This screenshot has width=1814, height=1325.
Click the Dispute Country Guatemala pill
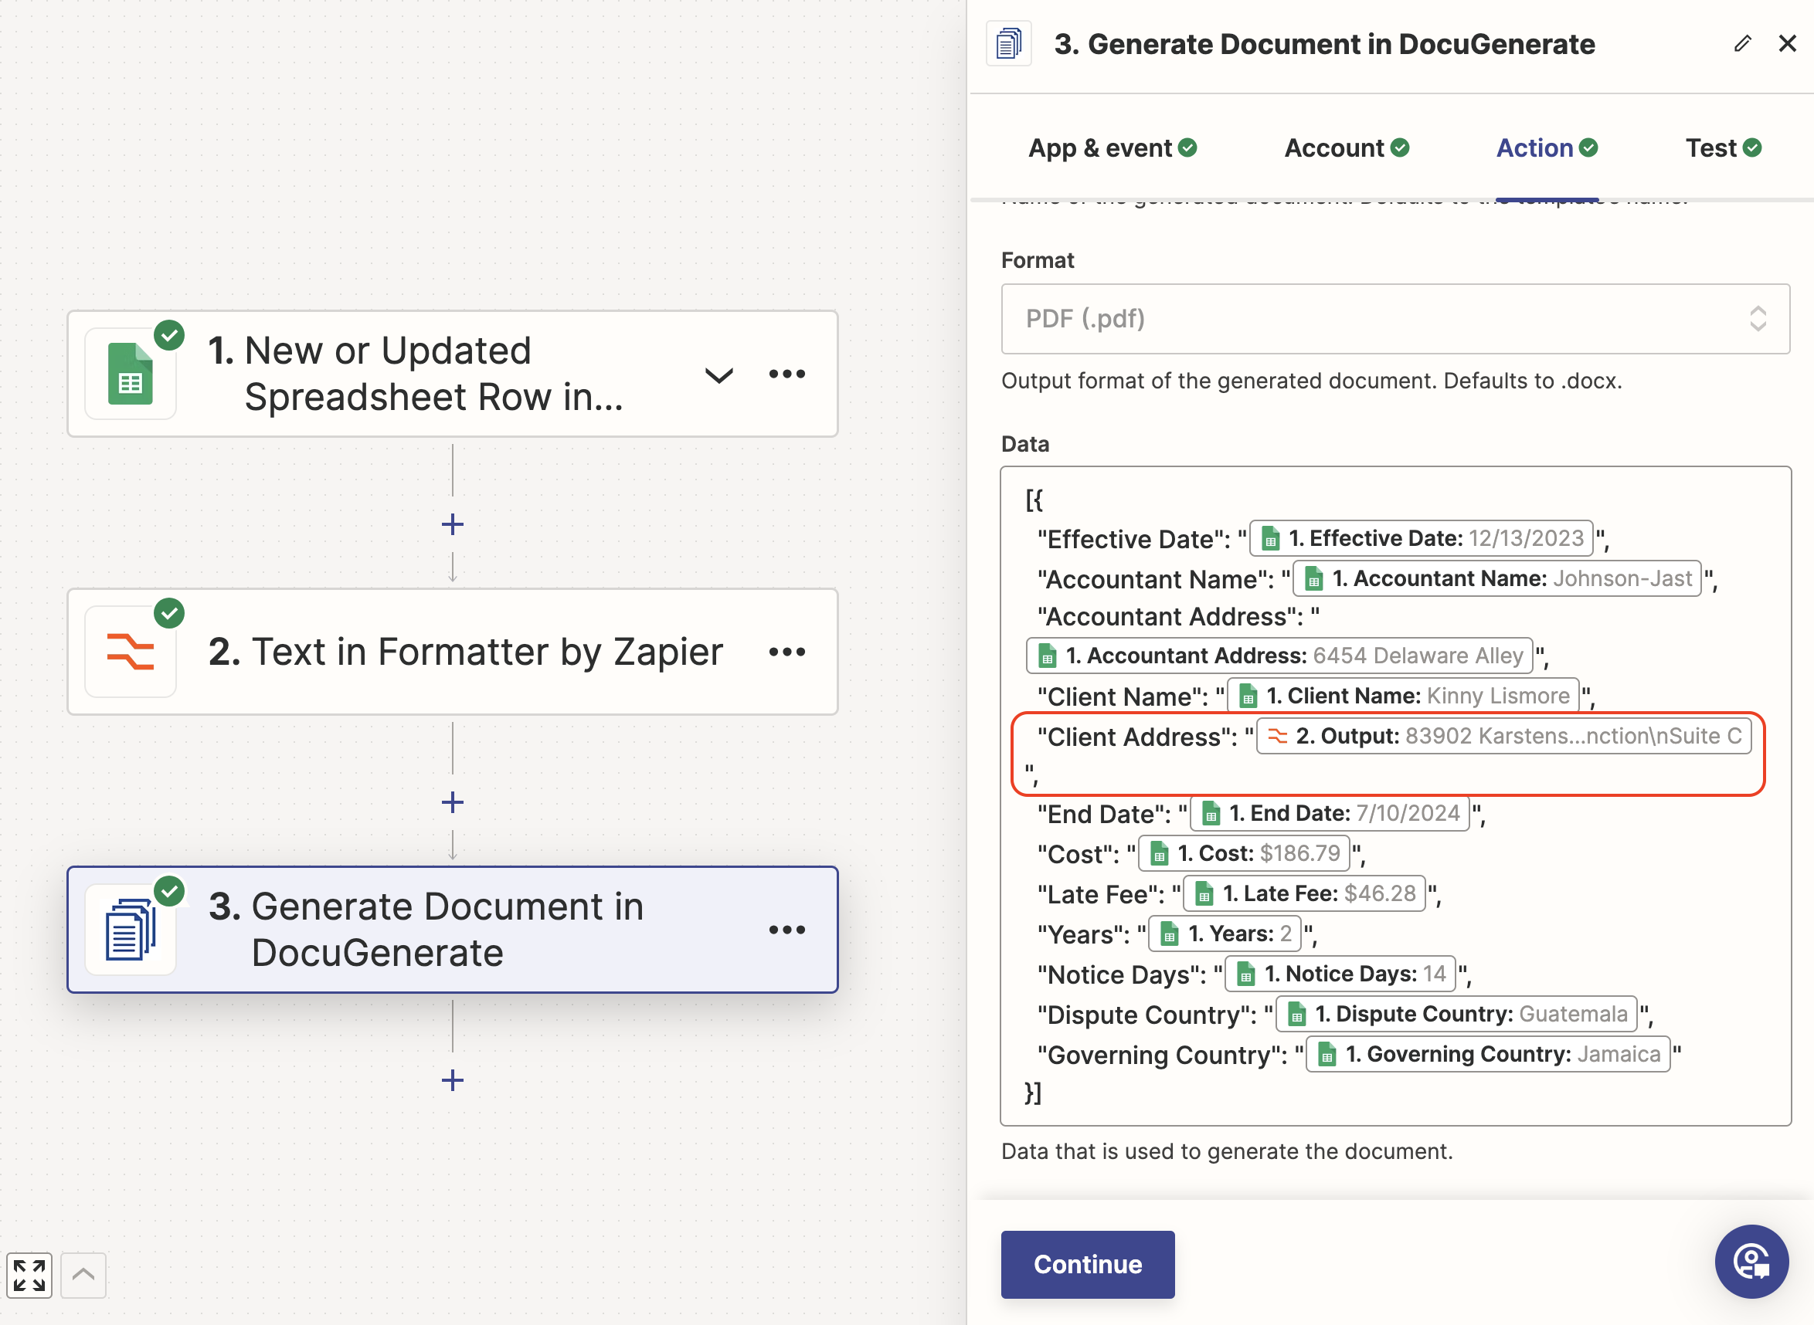pyautogui.click(x=1457, y=1014)
